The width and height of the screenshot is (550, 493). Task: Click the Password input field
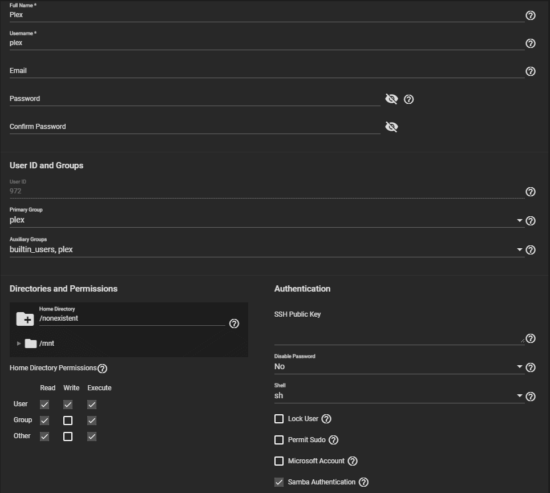[x=195, y=99]
